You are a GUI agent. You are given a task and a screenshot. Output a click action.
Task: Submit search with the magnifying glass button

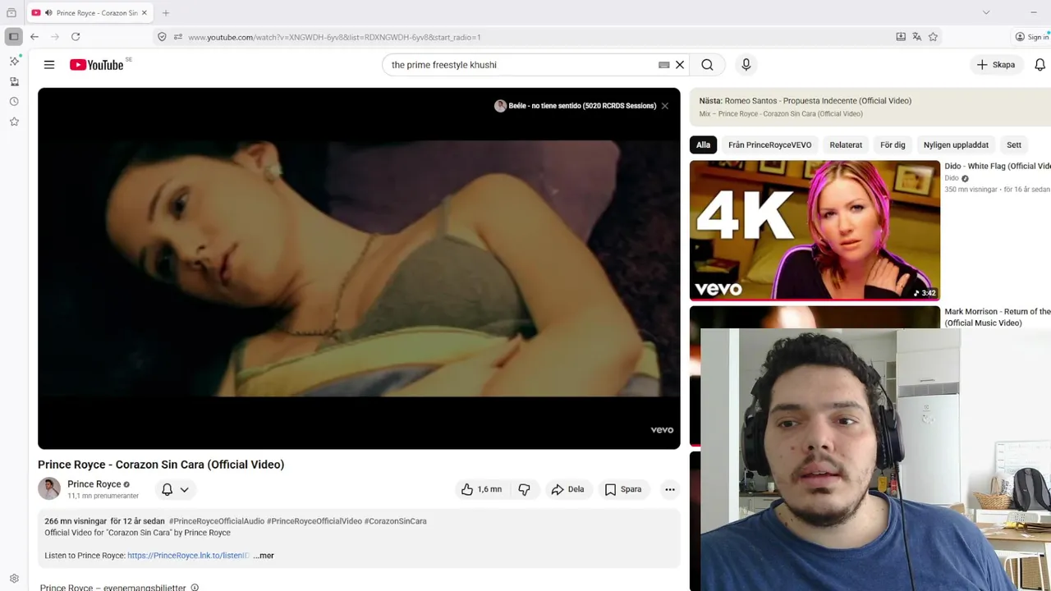707,65
